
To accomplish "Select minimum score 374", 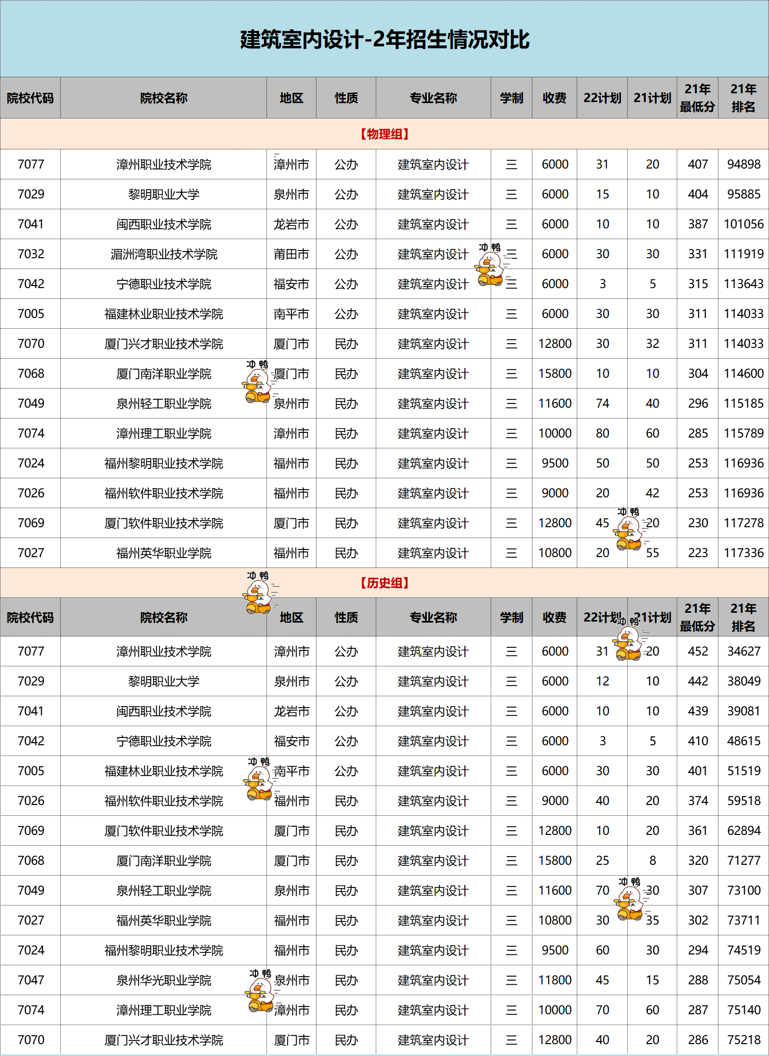I will (x=698, y=801).
